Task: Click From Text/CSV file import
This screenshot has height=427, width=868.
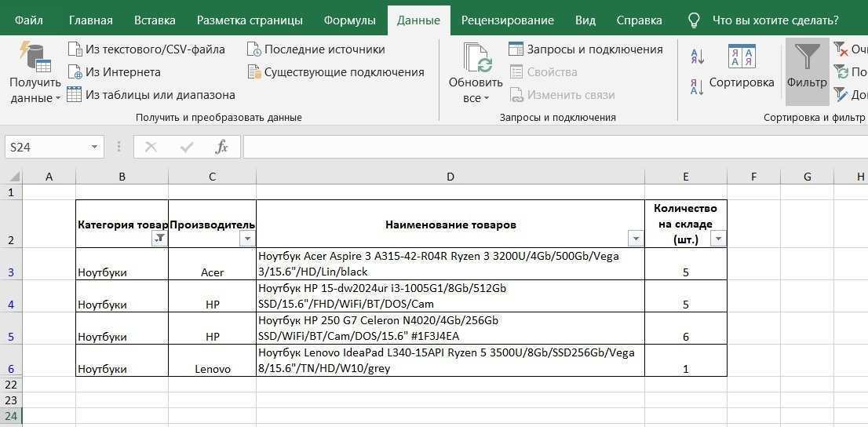Action: tap(147, 49)
